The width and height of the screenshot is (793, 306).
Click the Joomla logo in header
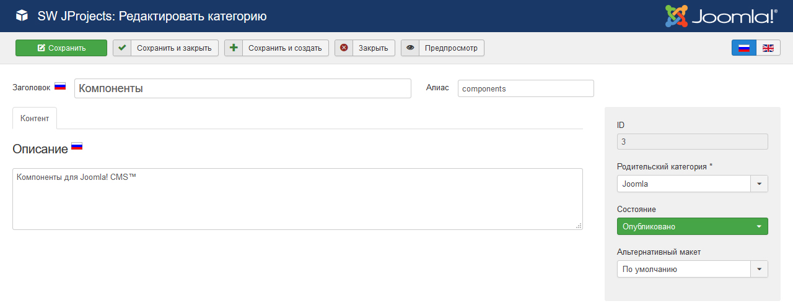[x=721, y=16]
